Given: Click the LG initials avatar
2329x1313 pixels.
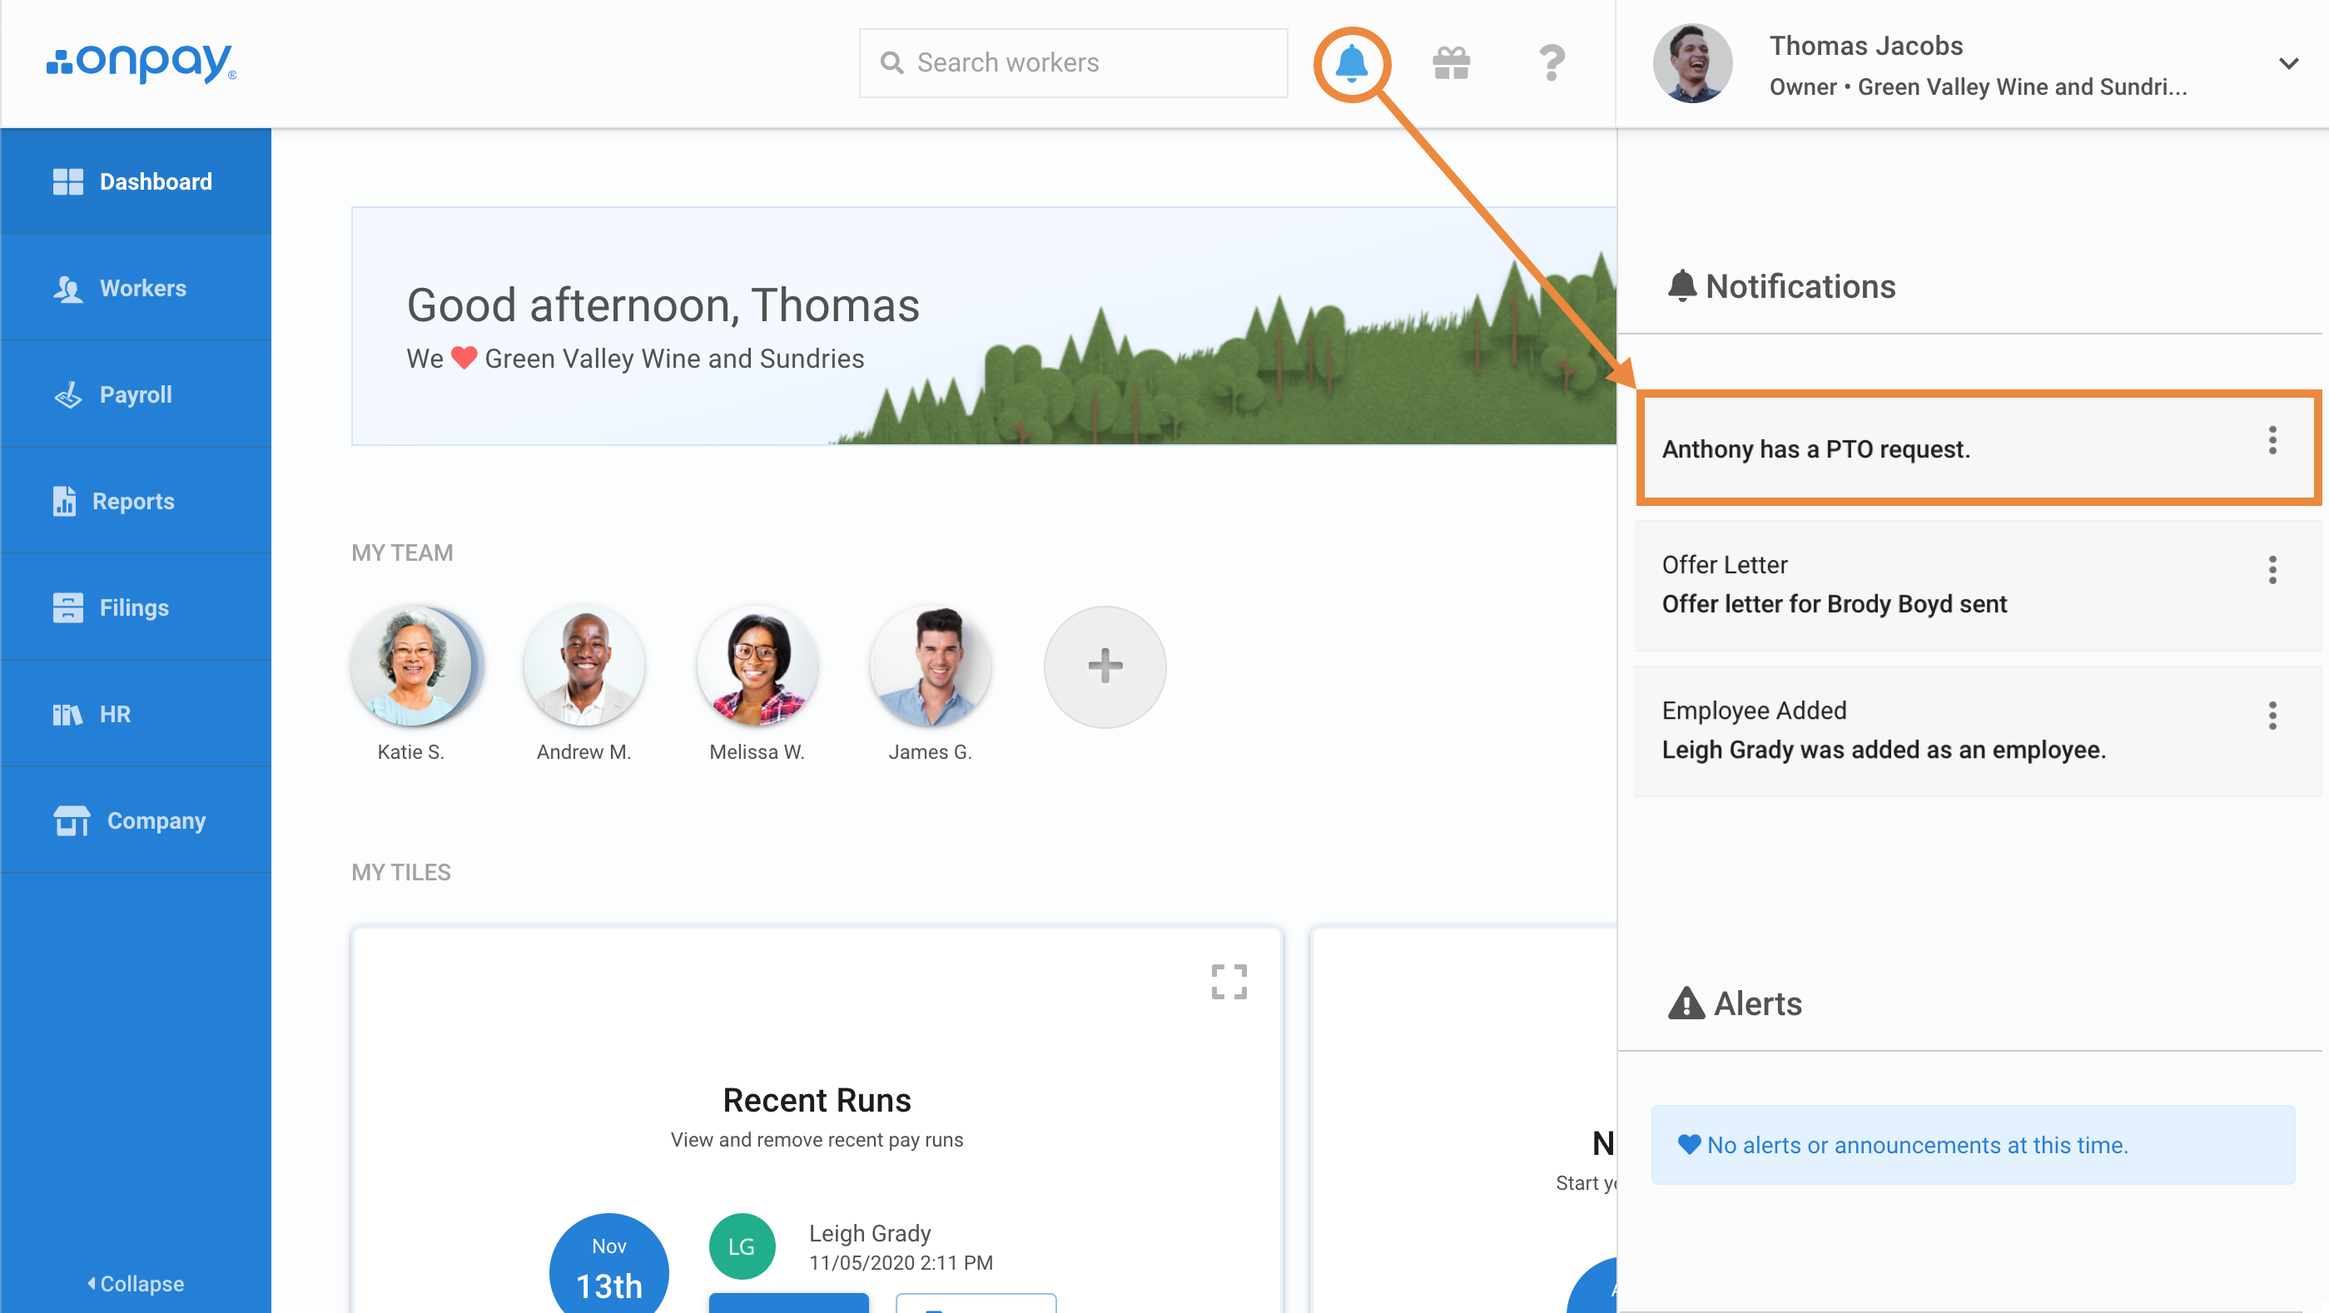Looking at the screenshot, I should point(742,1247).
